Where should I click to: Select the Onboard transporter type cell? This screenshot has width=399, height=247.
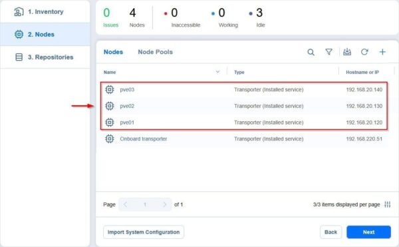tap(269, 138)
